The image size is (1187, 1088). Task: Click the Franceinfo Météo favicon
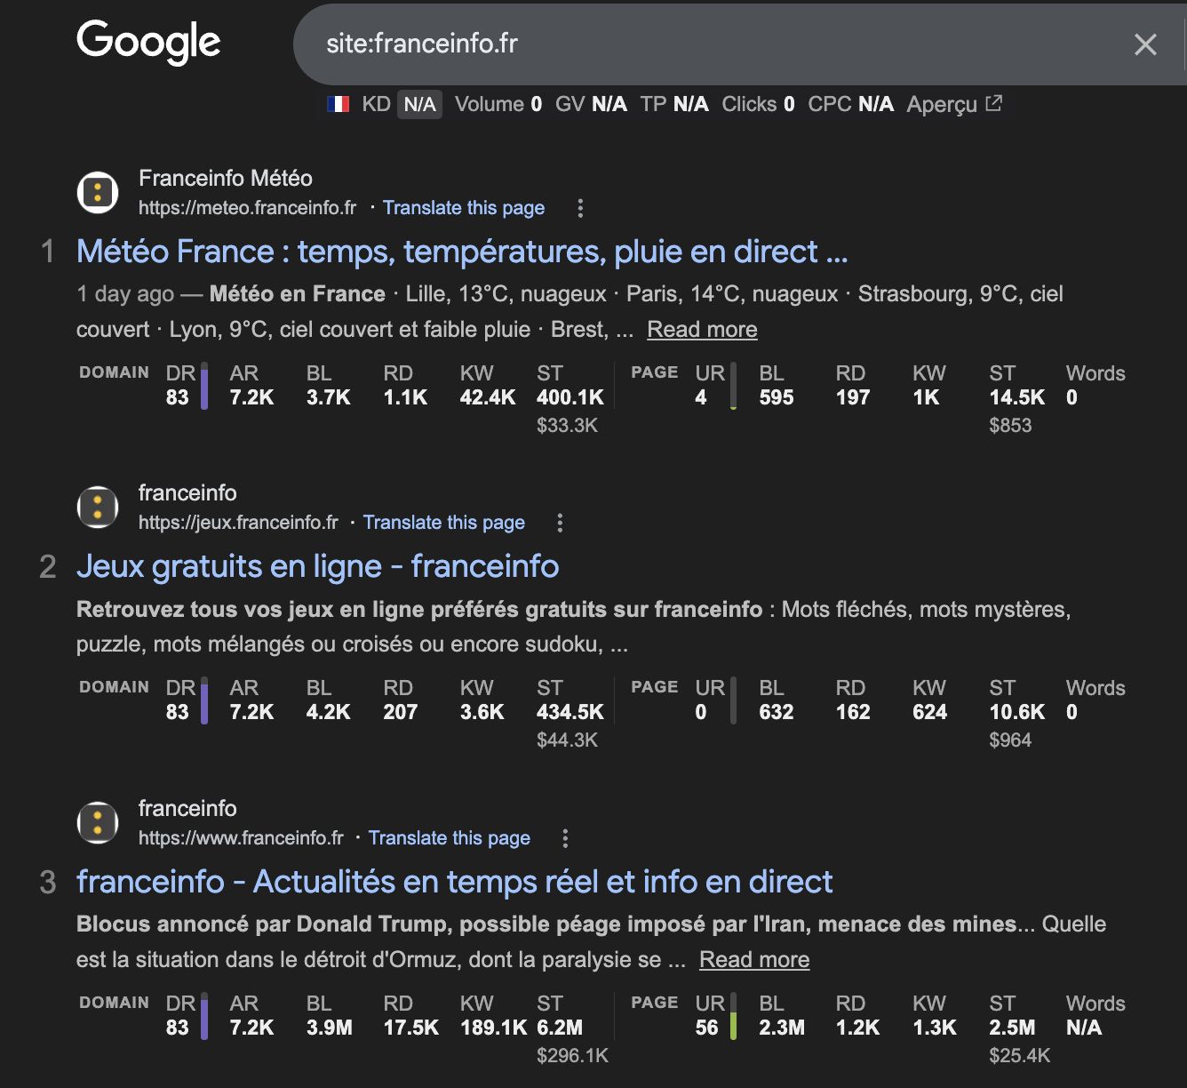pos(97,192)
